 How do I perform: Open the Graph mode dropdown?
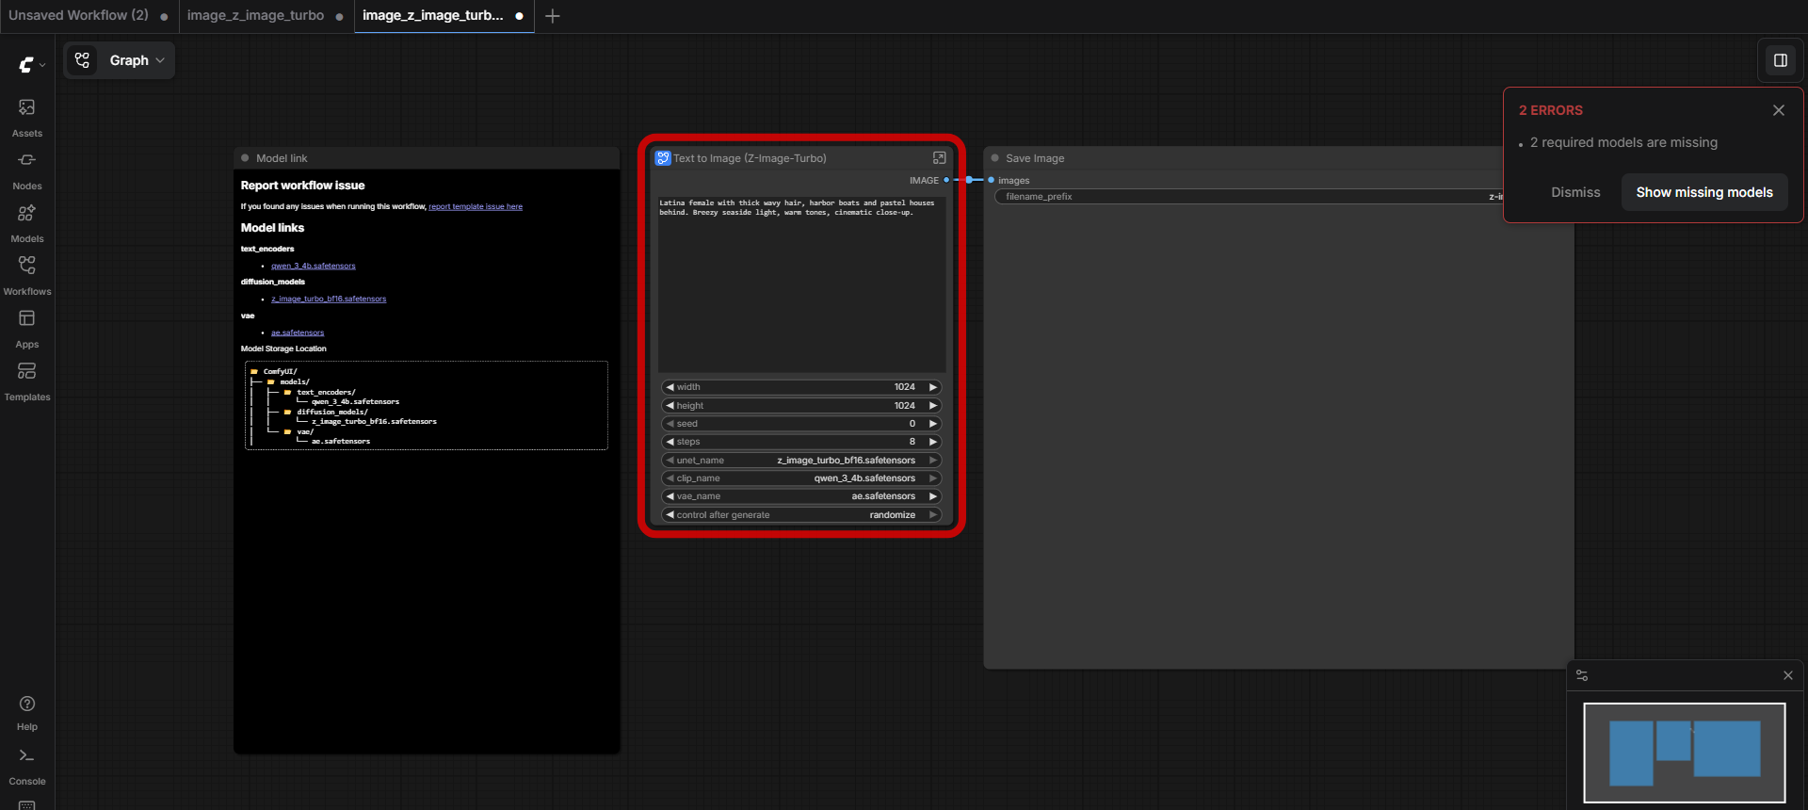coord(137,60)
